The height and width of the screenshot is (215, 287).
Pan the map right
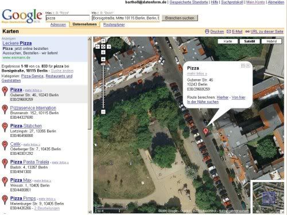coord(108,46)
